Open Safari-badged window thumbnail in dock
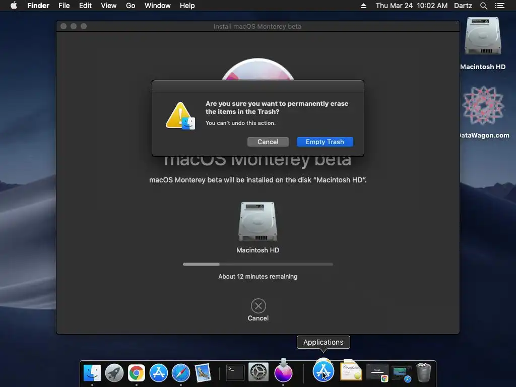 [401, 373]
